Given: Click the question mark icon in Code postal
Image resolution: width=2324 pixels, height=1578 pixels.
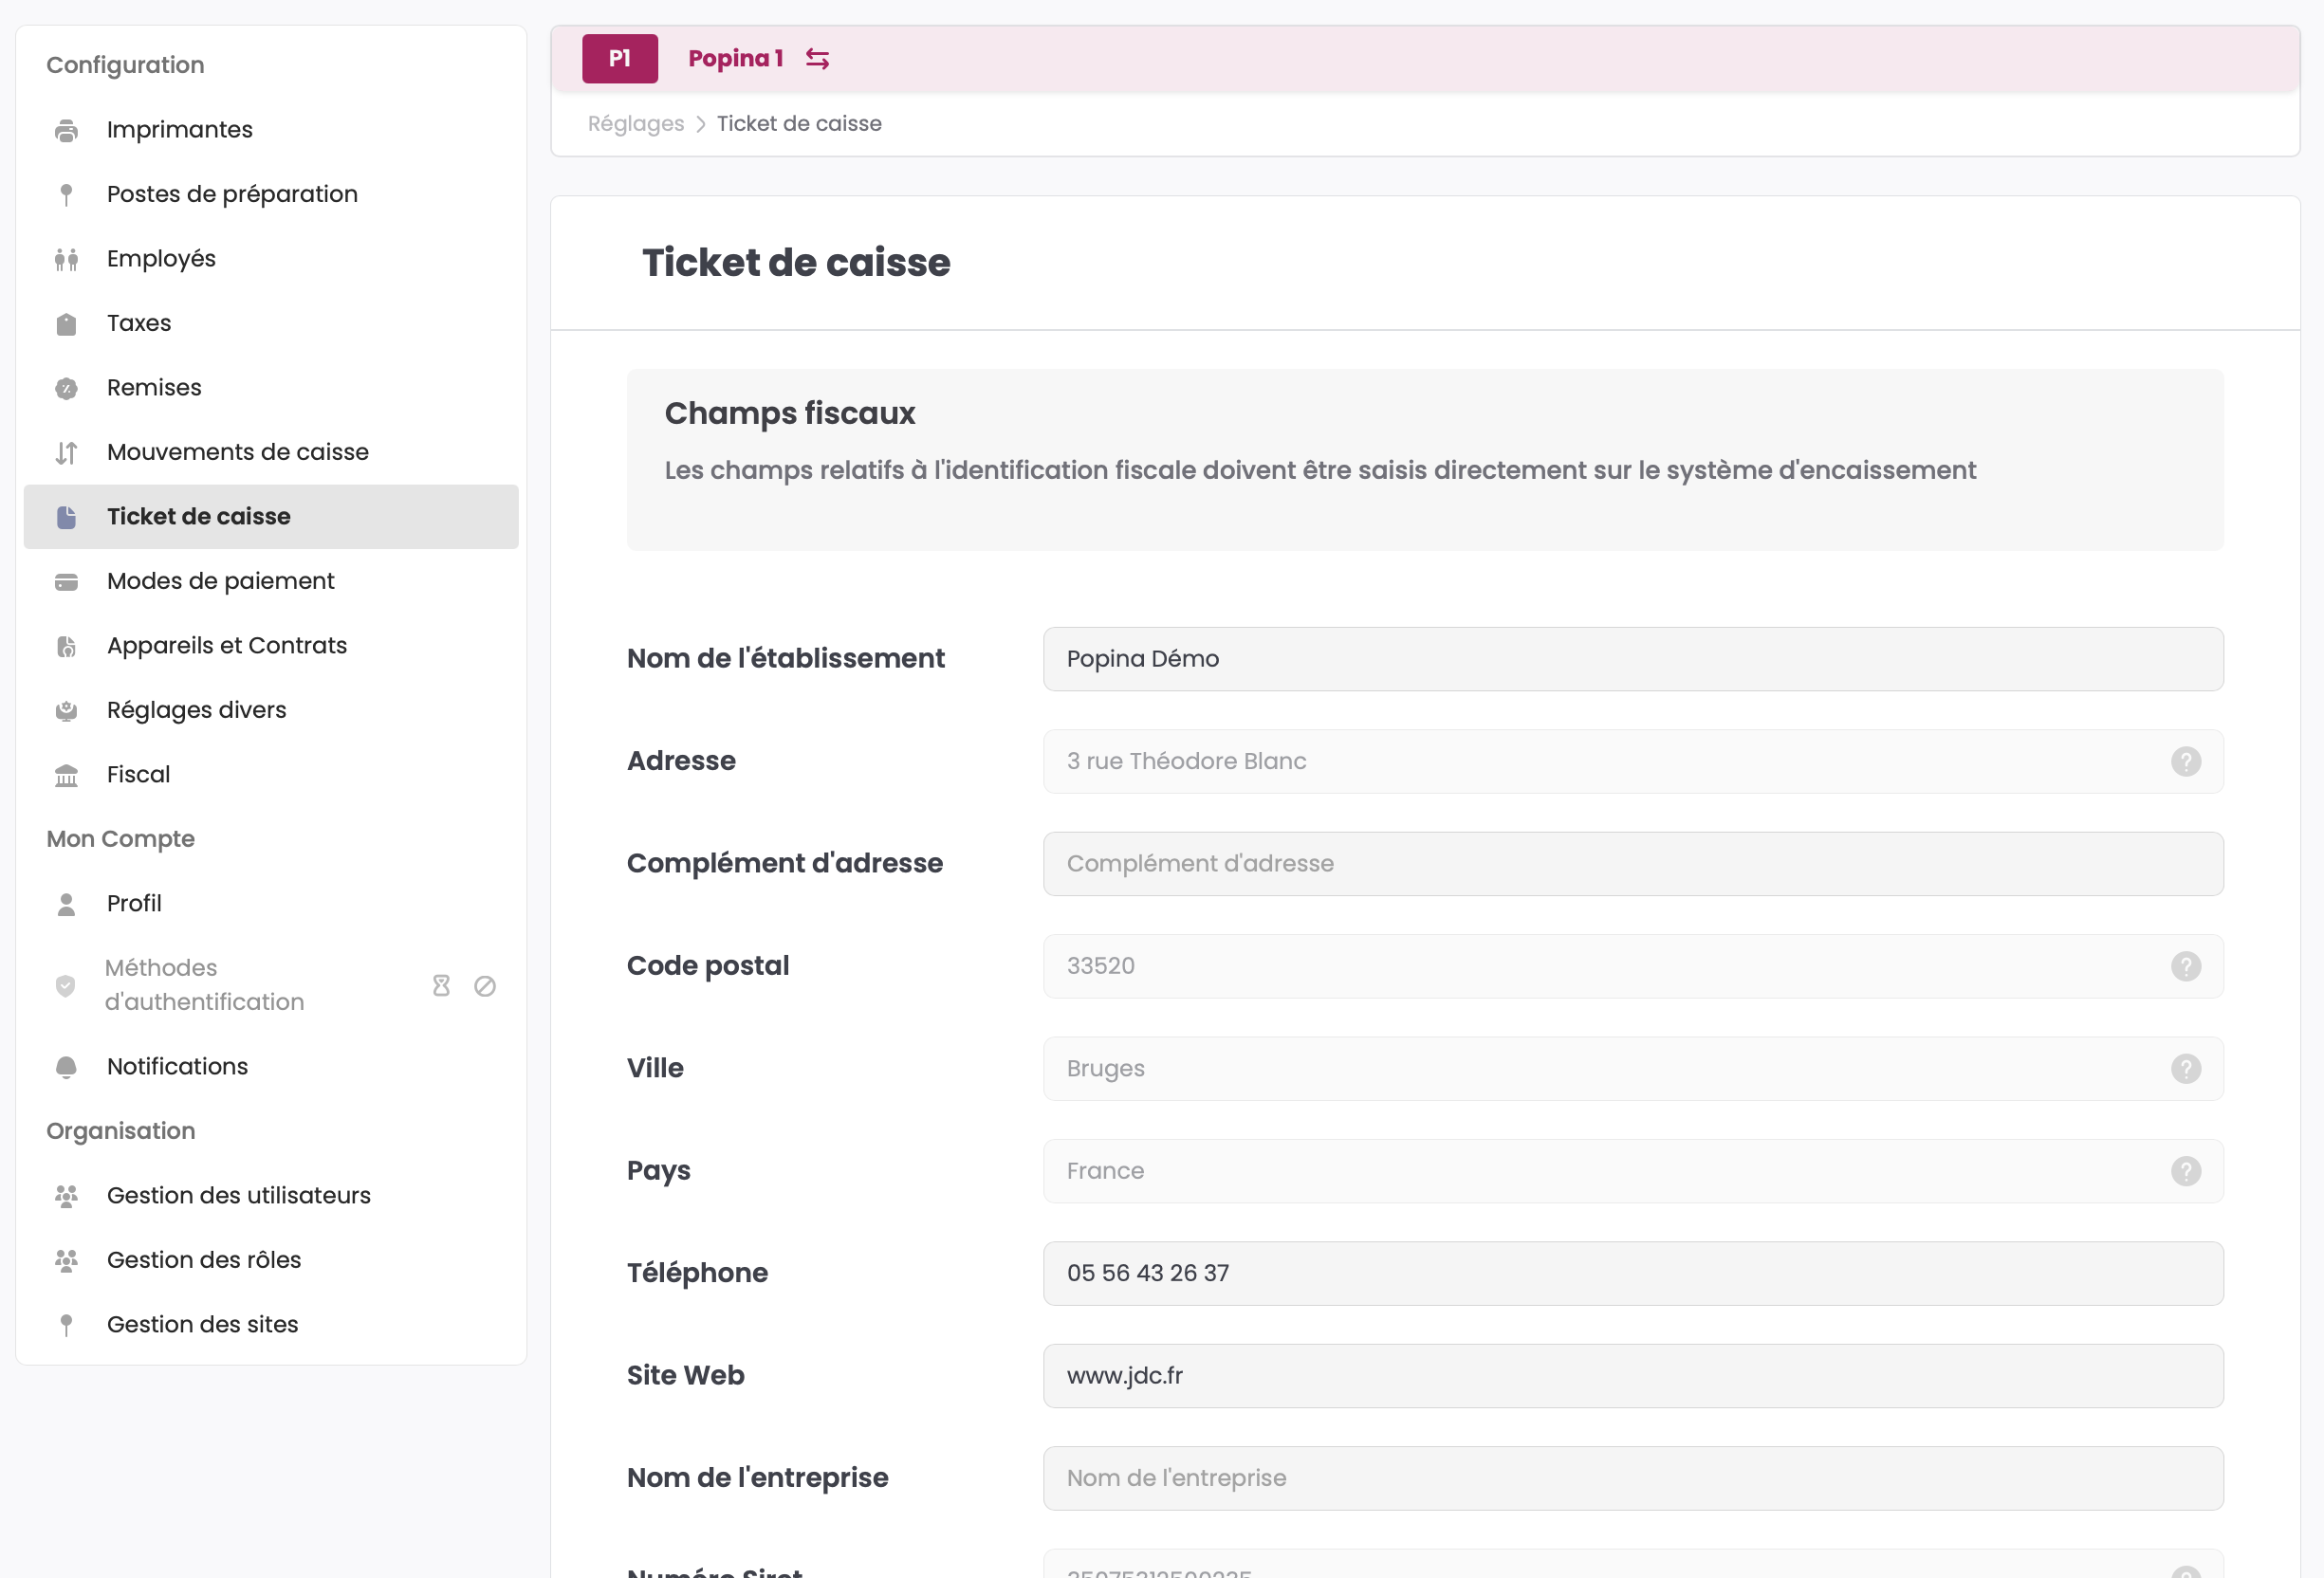Looking at the screenshot, I should pyautogui.click(x=2185, y=966).
